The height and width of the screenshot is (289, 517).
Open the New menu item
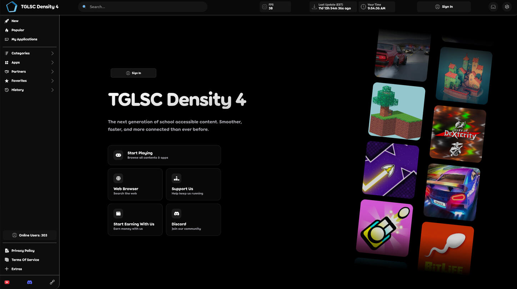tap(15, 21)
